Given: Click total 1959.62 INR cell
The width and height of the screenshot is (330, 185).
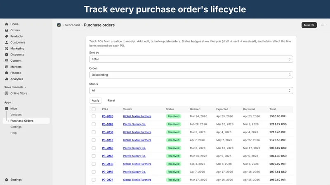Looking at the screenshot, I should point(277,180).
